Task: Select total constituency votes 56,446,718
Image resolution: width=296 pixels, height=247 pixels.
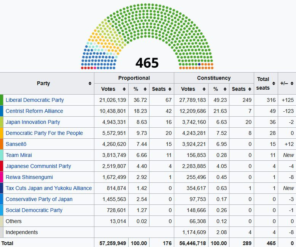Action: point(193,243)
